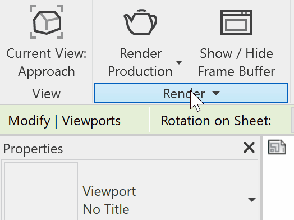The image size is (294, 220).
Task: Expand the Render Production dropdown arrow
Action: [179, 62]
